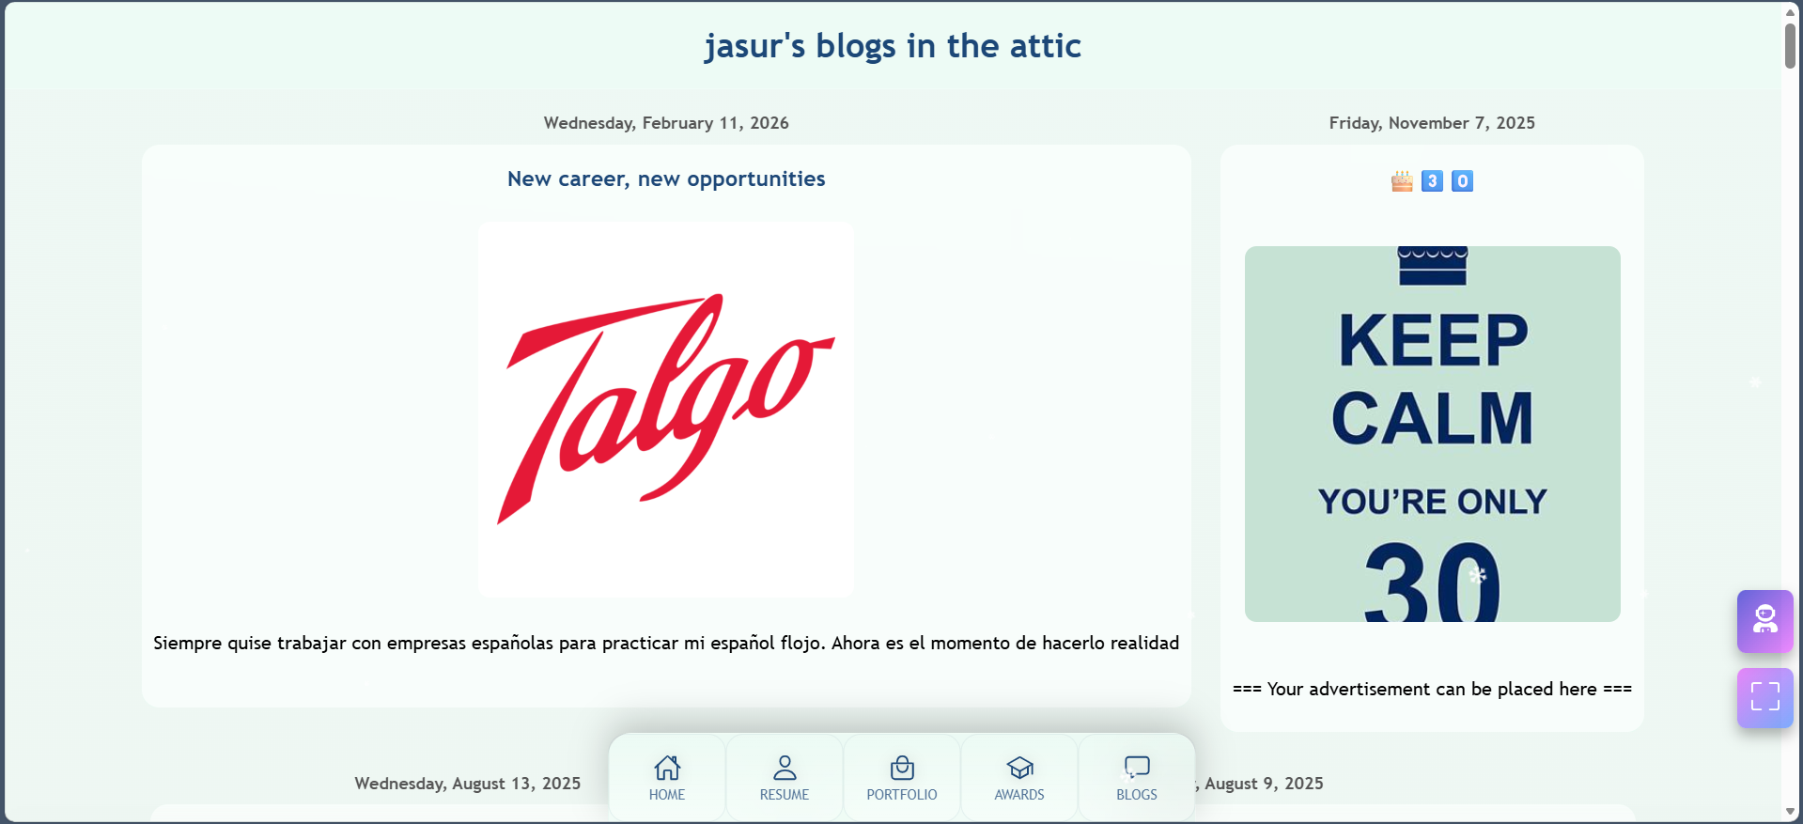Click the 'Your advertisement can be placed here' text
The image size is (1803, 824).
tap(1432, 689)
